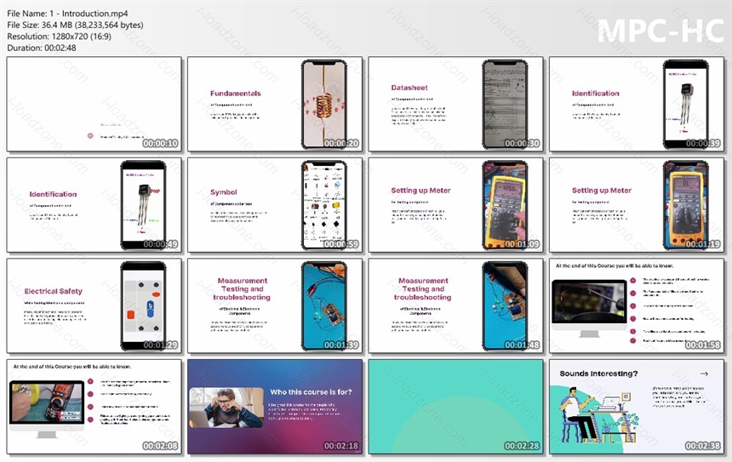This screenshot has height=462, width=732.
Task: Click the Sounds Interesting thumbnail at 00:02:38
Action: [x=637, y=407]
